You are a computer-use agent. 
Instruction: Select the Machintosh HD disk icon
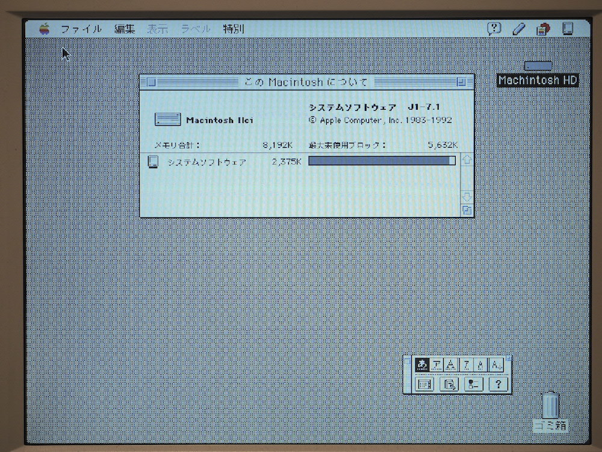tap(538, 66)
